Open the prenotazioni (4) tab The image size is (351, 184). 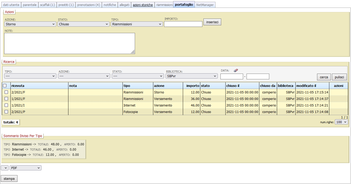pos(89,5)
